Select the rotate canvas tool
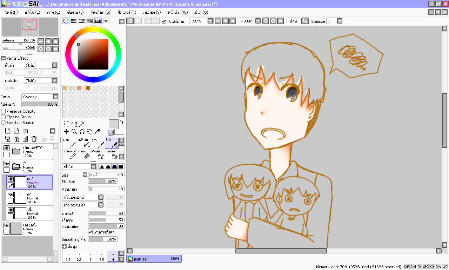 point(82,131)
